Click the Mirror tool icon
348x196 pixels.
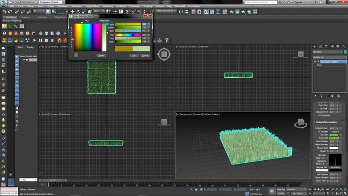181,11
